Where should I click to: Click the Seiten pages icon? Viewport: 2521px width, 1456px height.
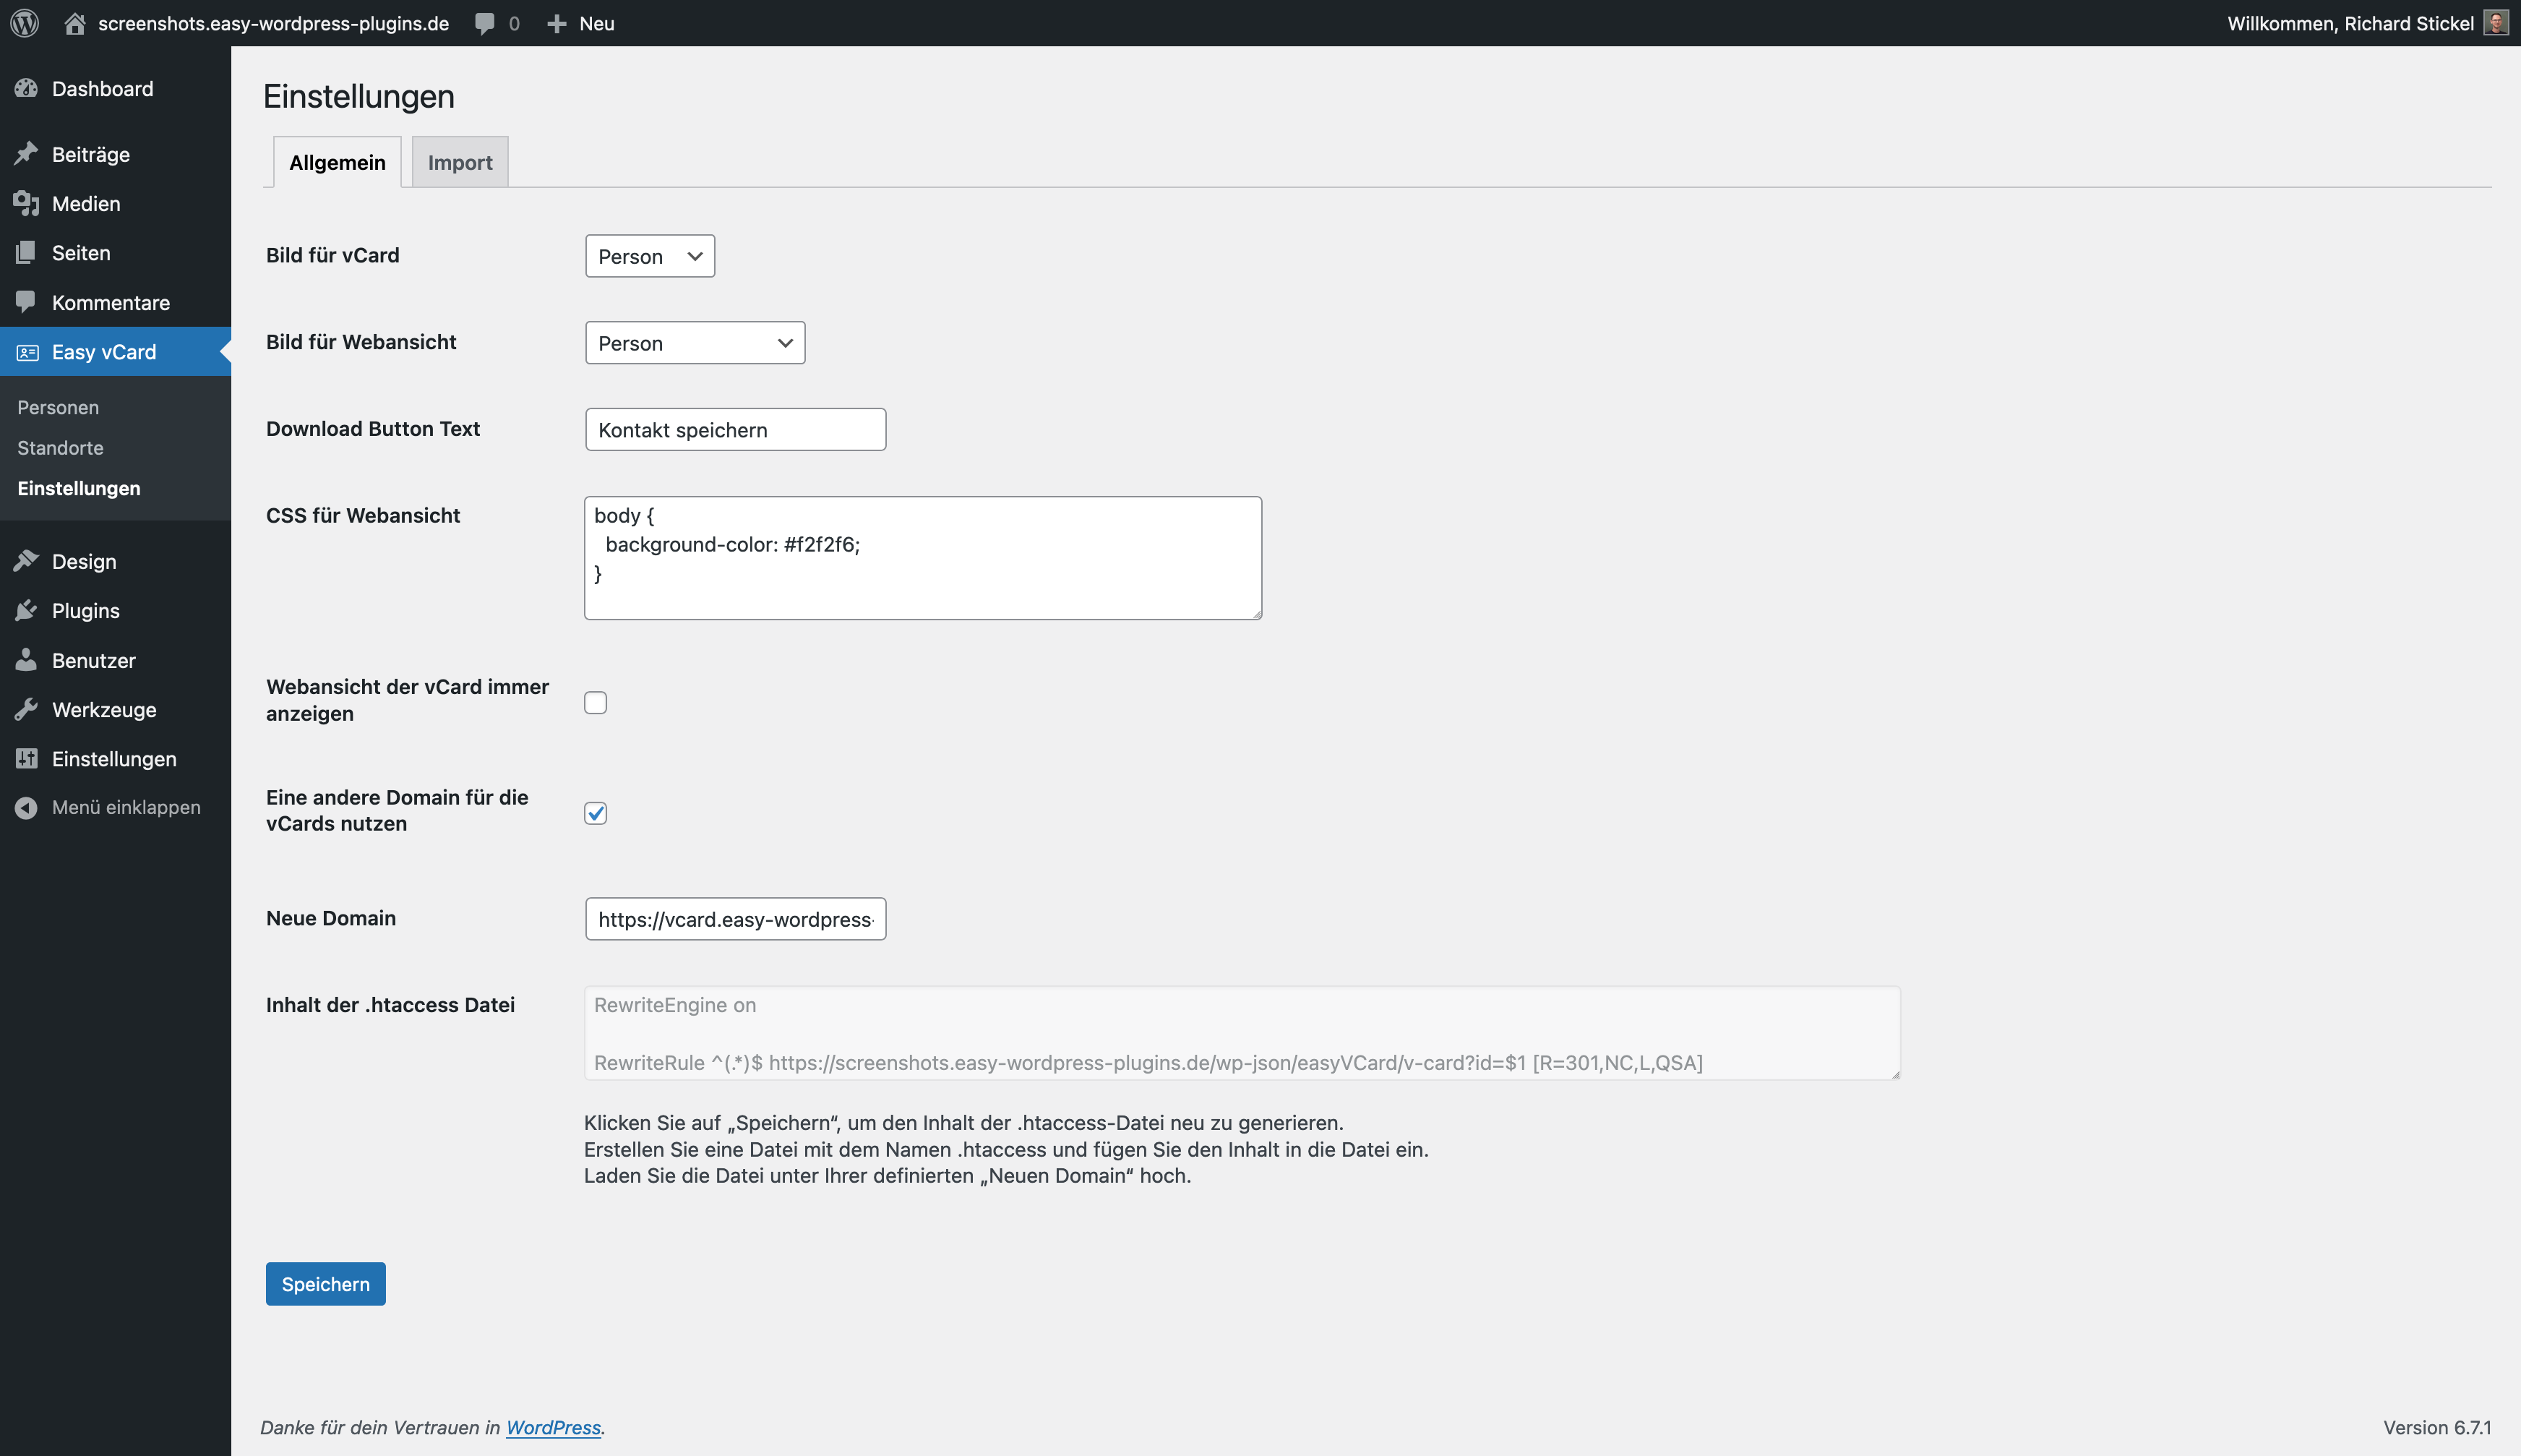pyautogui.click(x=27, y=252)
